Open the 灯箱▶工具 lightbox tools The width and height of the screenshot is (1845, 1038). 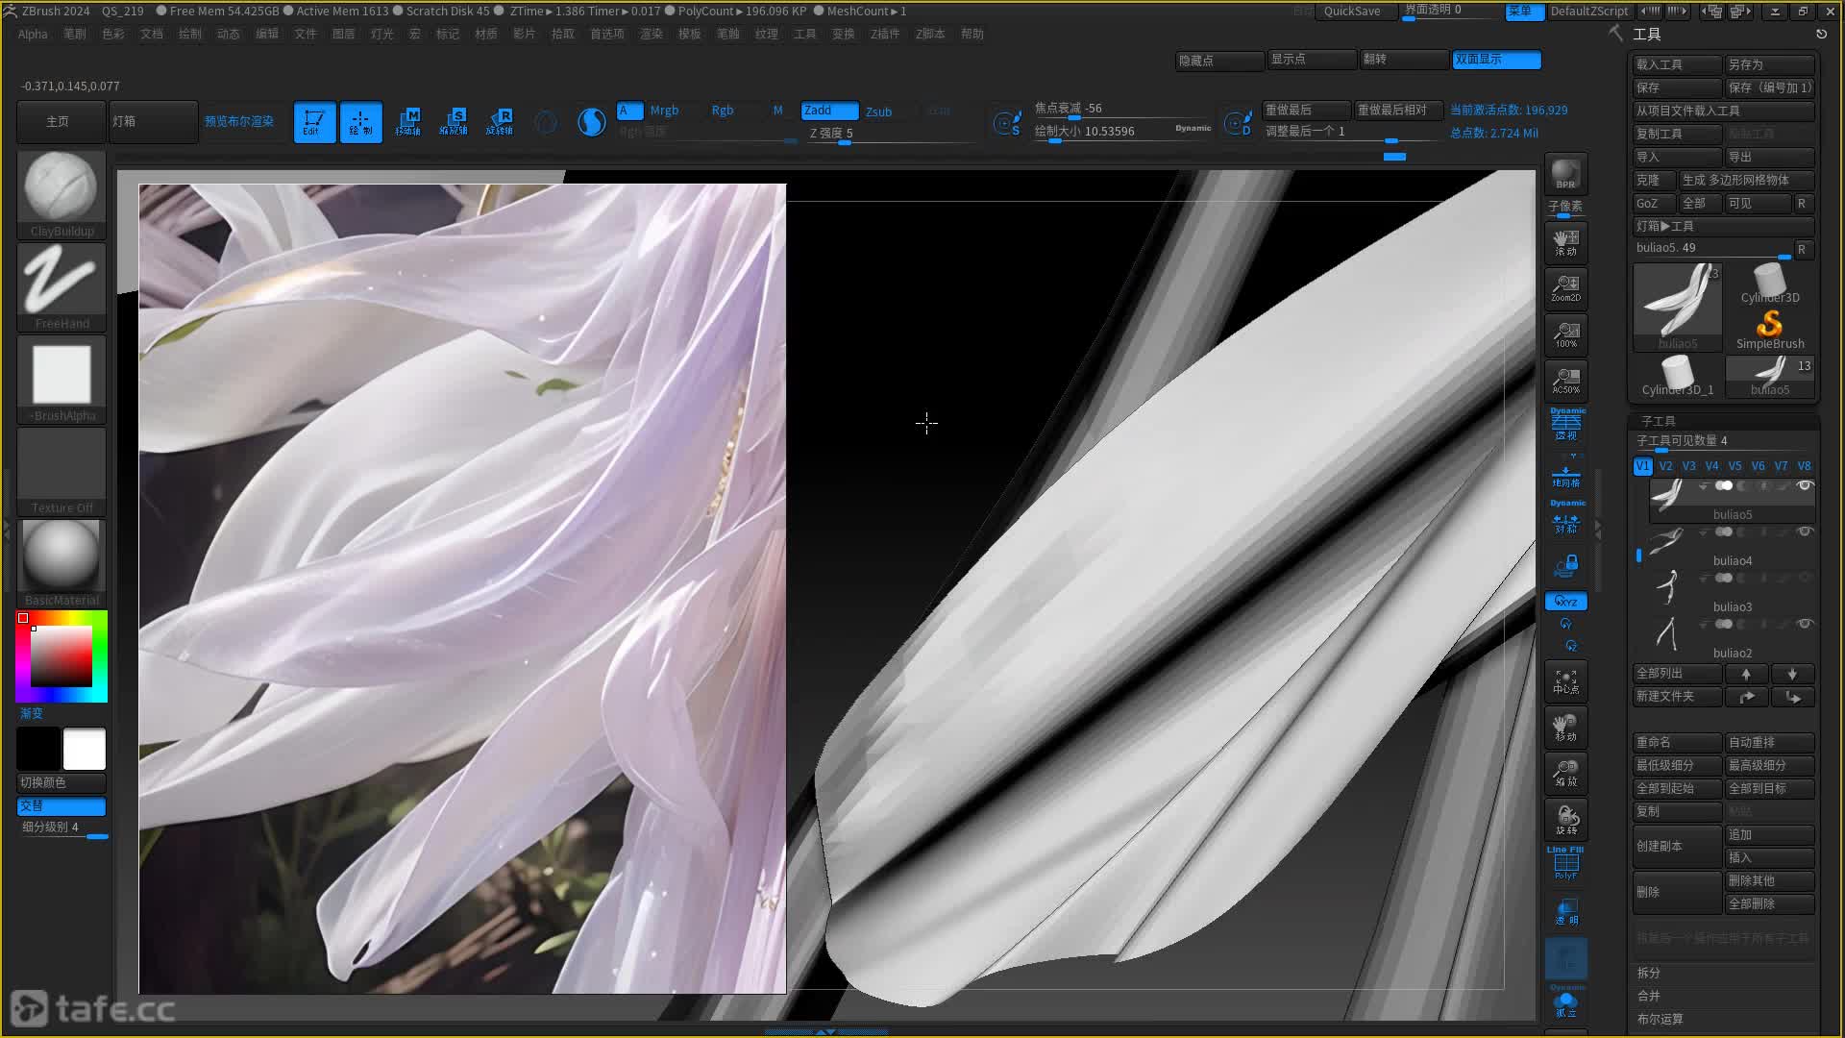pyautogui.click(x=1723, y=226)
